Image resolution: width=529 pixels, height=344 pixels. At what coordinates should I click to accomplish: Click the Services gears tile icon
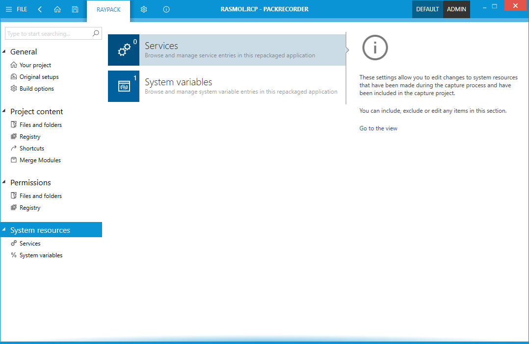pyautogui.click(x=124, y=50)
